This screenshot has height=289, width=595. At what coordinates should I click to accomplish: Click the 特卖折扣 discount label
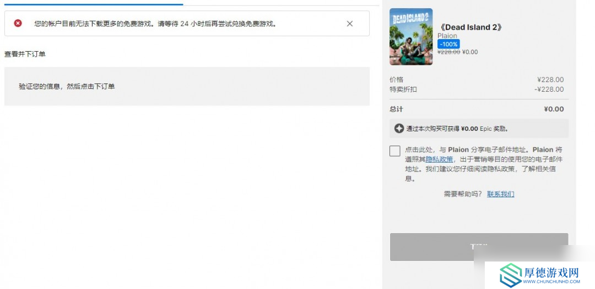pos(403,89)
